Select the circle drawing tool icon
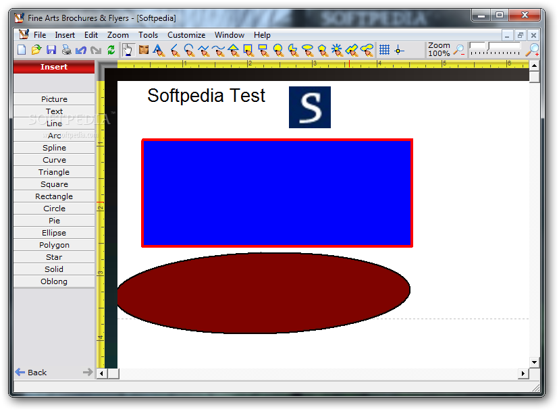The width and height of the screenshot is (559, 411). [278, 50]
